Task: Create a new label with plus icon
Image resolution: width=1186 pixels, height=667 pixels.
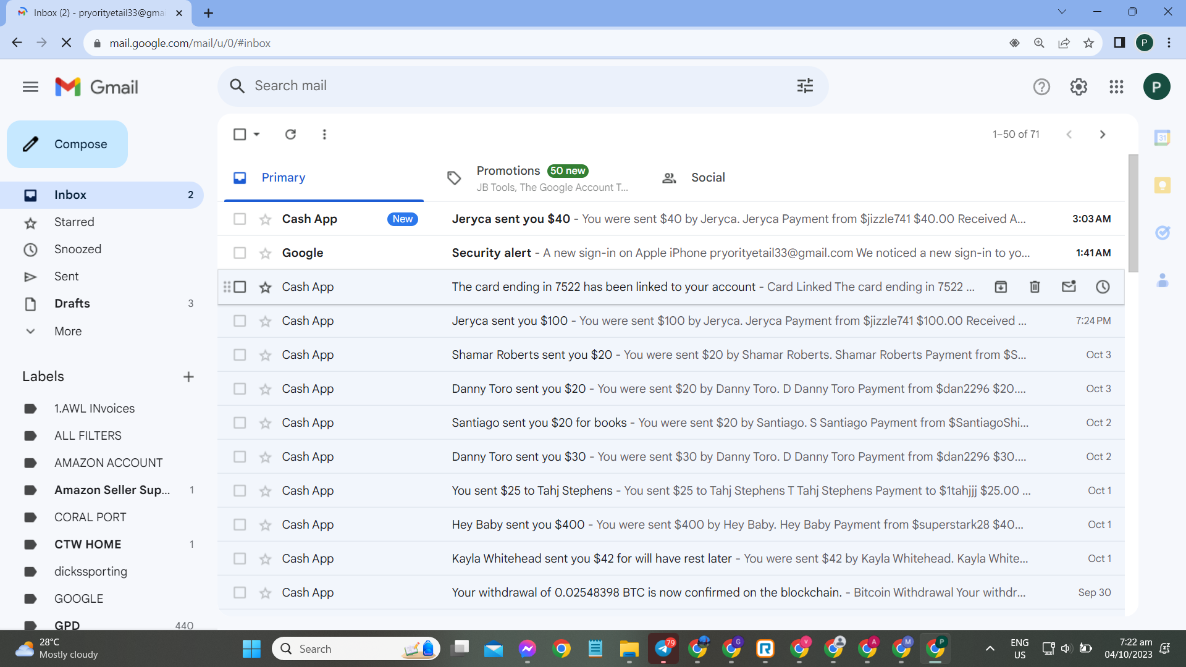Action: [x=188, y=377]
